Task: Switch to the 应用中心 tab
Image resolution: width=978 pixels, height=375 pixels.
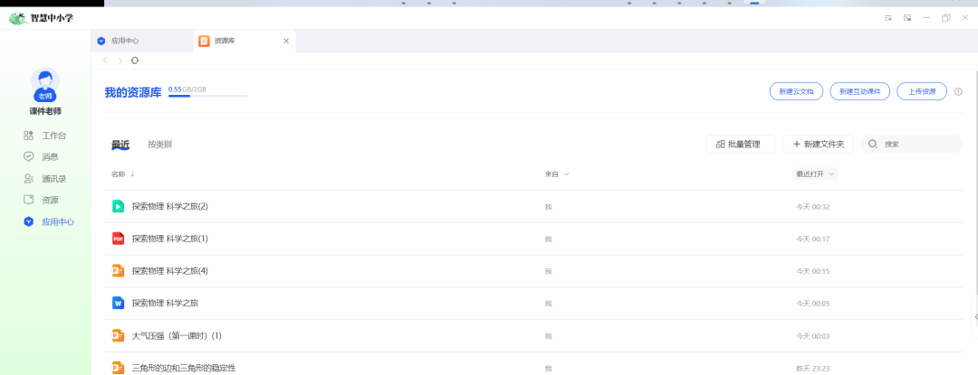Action: 124,41
